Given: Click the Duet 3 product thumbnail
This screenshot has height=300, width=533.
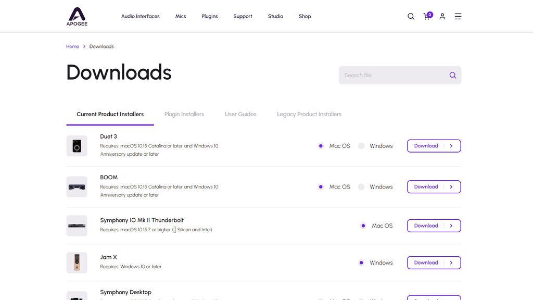Looking at the screenshot, I should click(x=77, y=146).
